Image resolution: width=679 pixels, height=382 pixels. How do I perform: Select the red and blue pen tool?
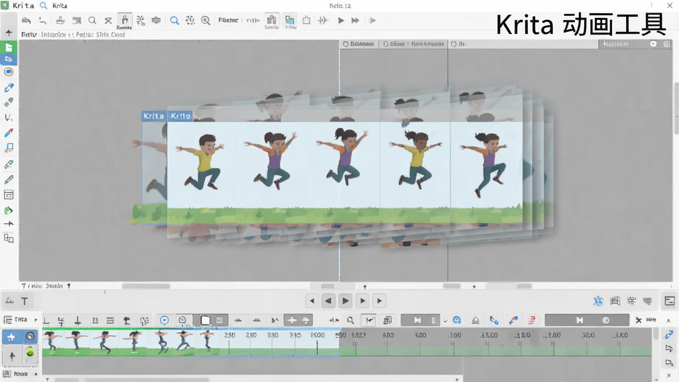point(9,133)
